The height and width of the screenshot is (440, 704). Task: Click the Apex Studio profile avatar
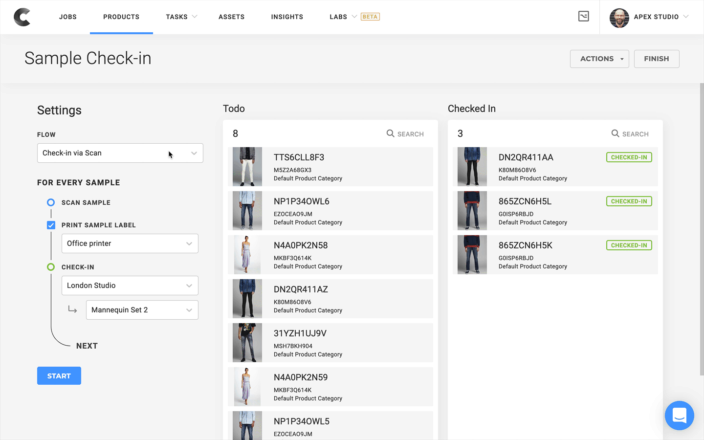619,18
